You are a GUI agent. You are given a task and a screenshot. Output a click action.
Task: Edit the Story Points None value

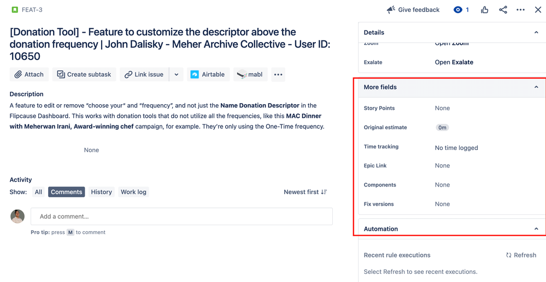click(x=442, y=108)
